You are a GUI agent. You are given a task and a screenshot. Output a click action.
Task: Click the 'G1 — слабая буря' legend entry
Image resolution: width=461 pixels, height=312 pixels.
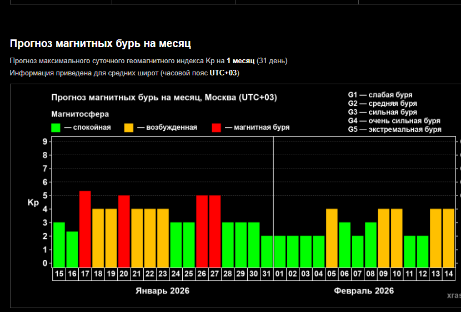pyautogui.click(x=380, y=95)
